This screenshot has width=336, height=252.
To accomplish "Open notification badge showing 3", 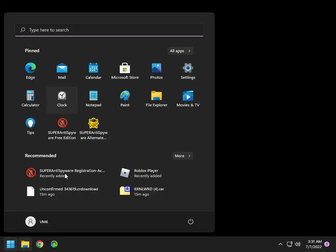I will (327, 244).
